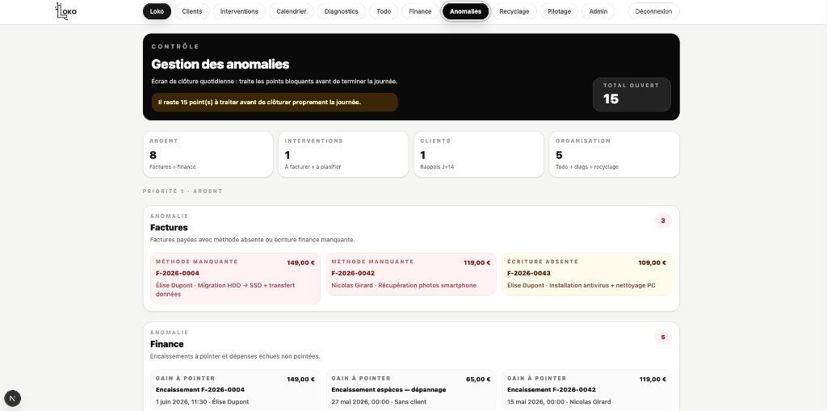Image resolution: width=827 pixels, height=411 pixels.
Task: Switch to the Calendrier tab
Action: tap(291, 11)
